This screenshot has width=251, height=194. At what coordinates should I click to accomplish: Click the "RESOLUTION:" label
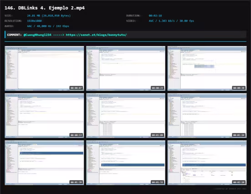[13, 21]
